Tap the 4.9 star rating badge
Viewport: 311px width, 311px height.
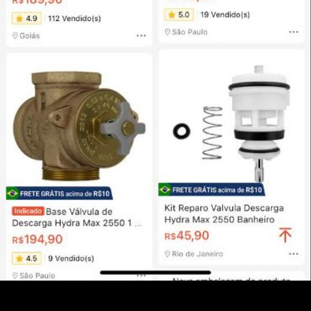pyautogui.click(x=27, y=18)
